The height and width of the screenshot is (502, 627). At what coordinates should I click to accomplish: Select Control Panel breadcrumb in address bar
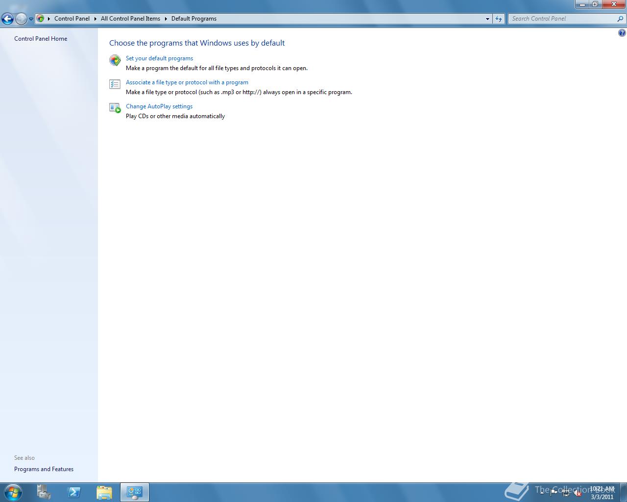click(72, 19)
